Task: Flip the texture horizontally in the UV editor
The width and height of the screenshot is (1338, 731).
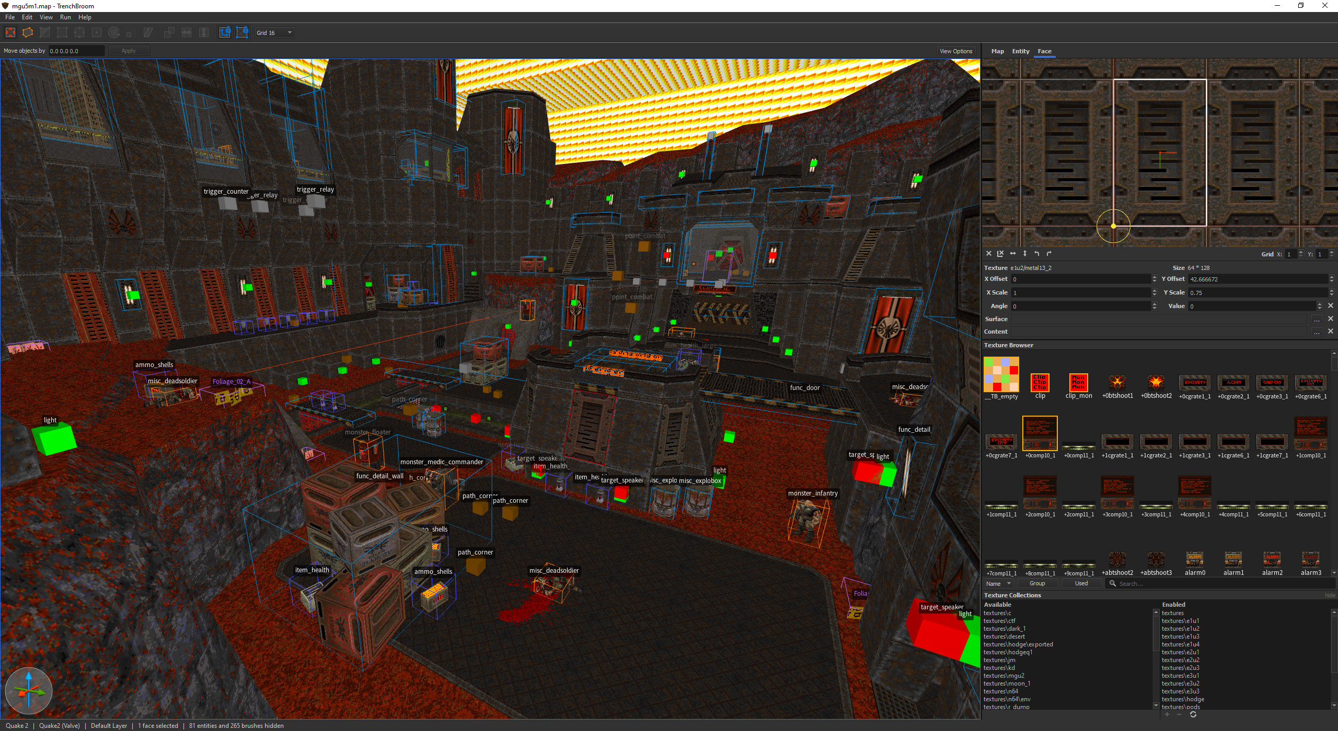Action: [x=1012, y=253]
